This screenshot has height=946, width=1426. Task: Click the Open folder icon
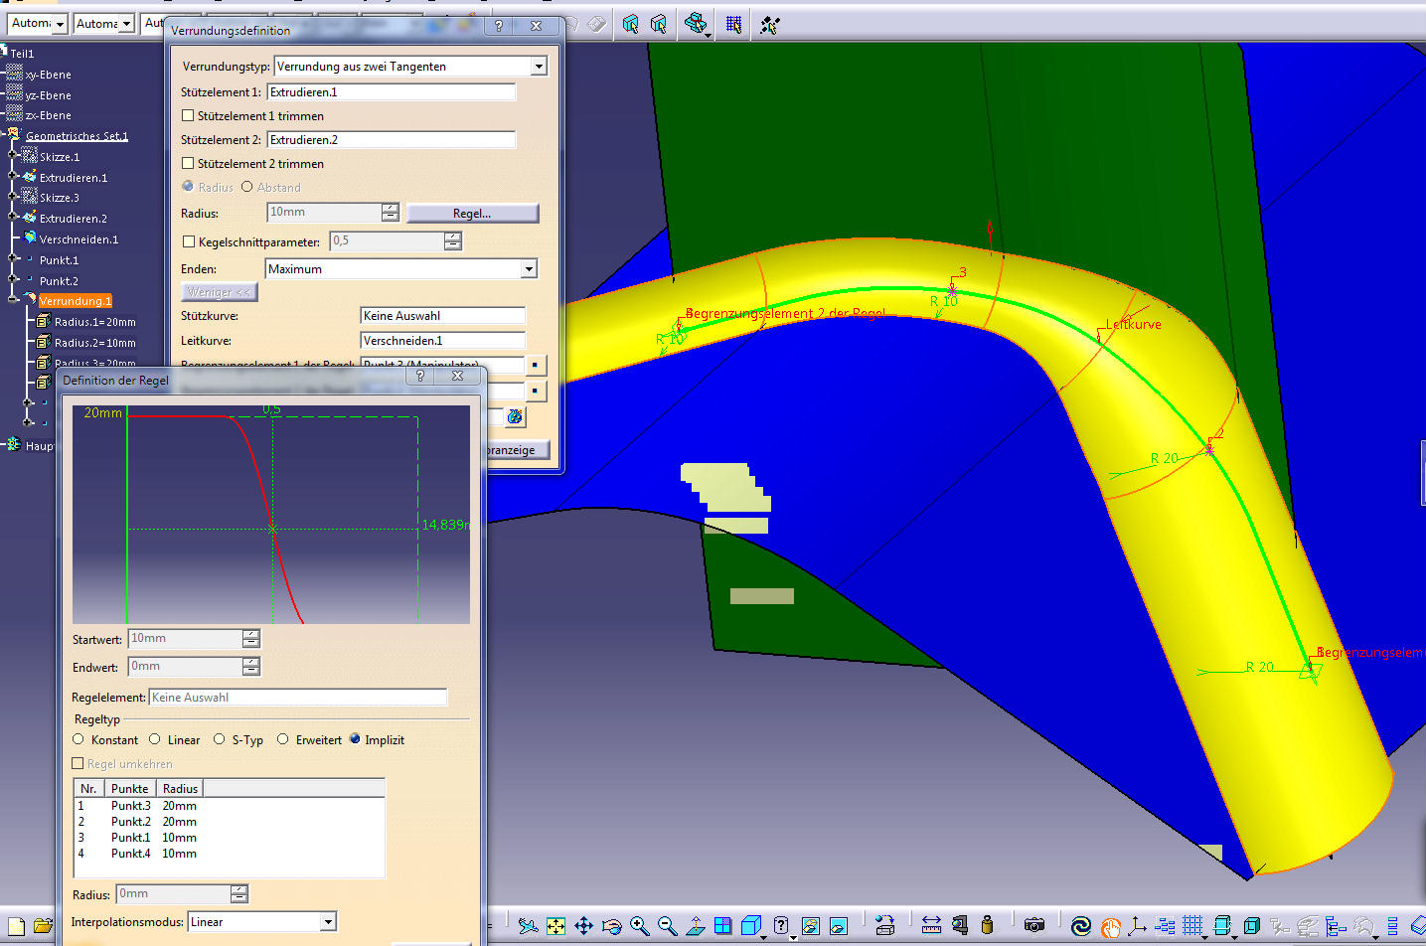click(x=43, y=926)
